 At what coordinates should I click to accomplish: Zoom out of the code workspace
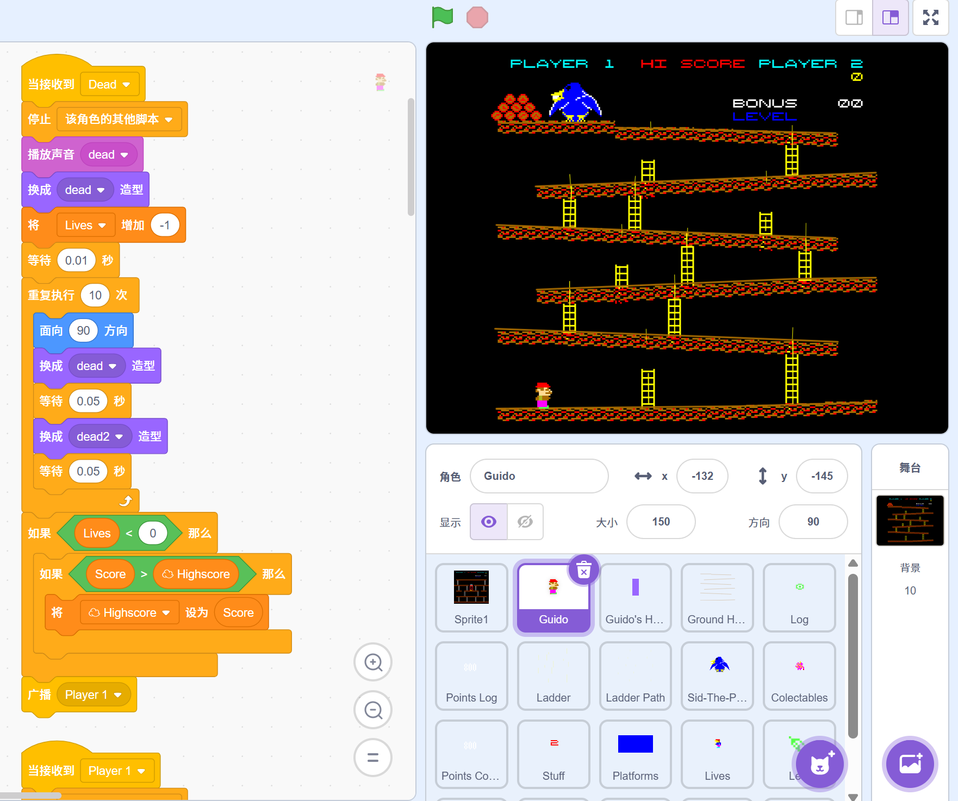373,710
